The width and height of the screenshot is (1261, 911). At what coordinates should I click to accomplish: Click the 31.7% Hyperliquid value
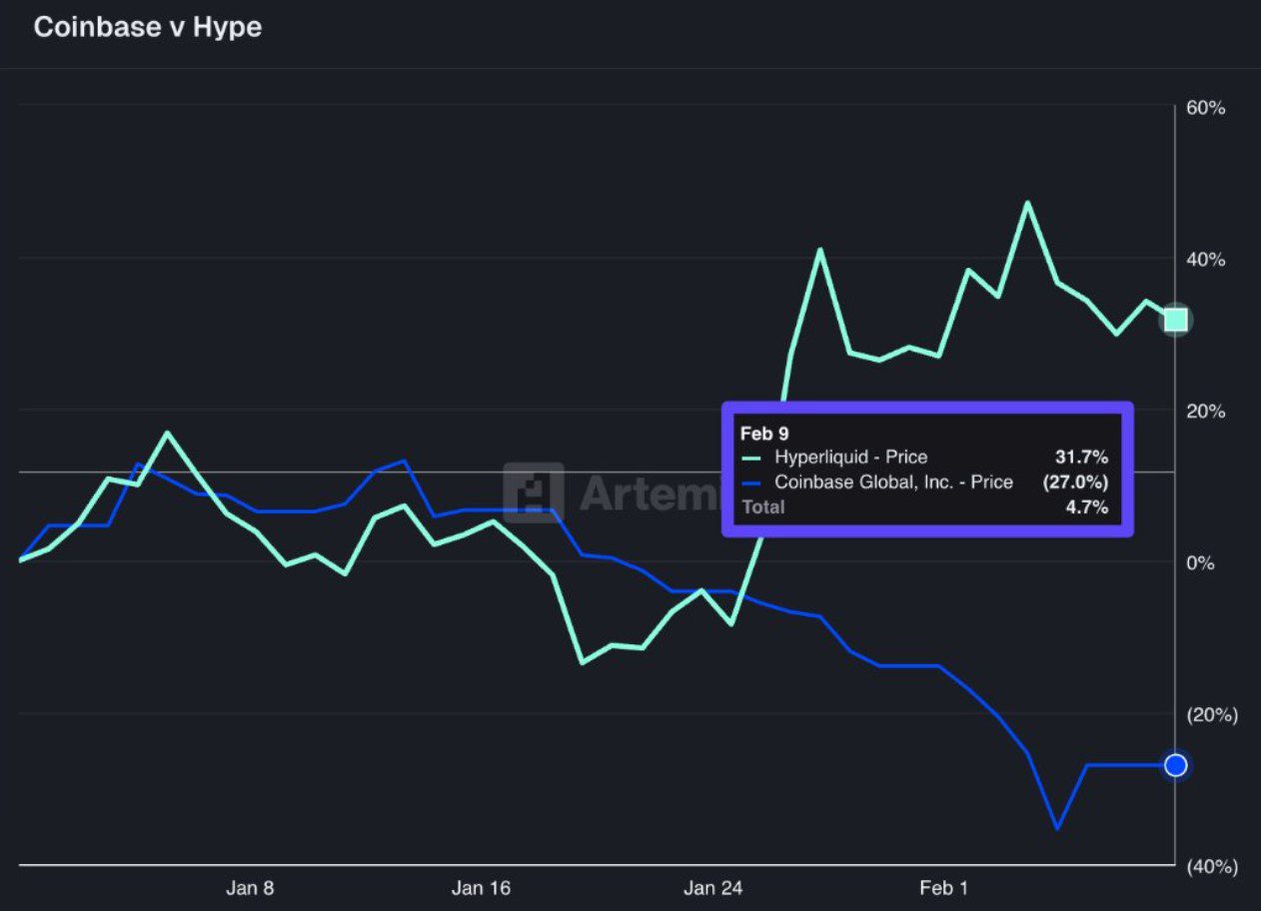tap(1081, 457)
